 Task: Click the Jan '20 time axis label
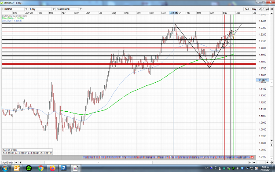29,13
